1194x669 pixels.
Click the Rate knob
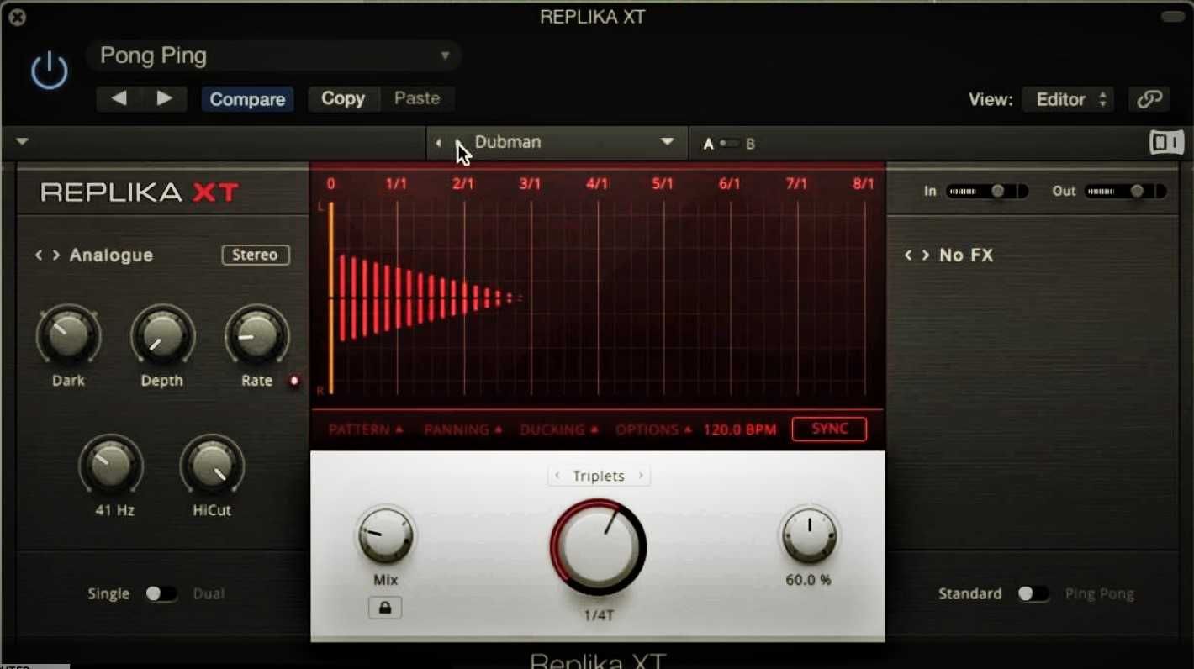256,335
